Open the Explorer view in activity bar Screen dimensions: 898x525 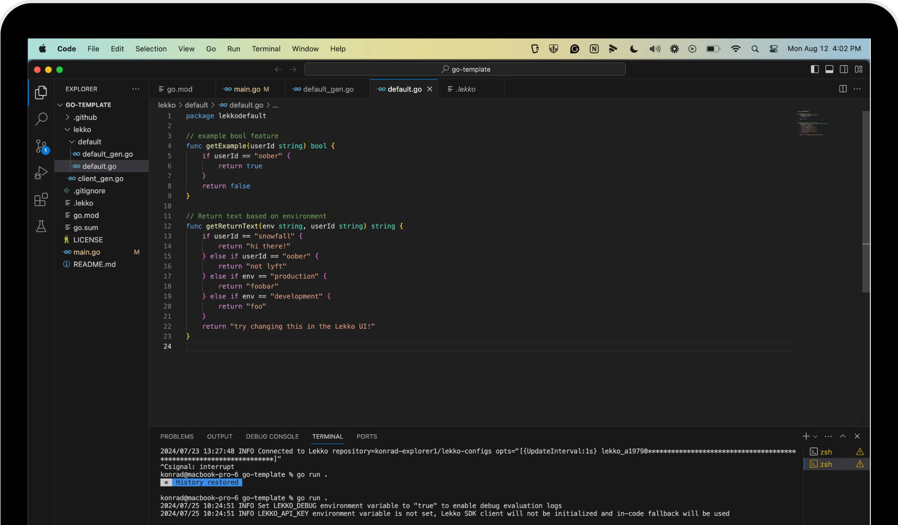coord(41,92)
